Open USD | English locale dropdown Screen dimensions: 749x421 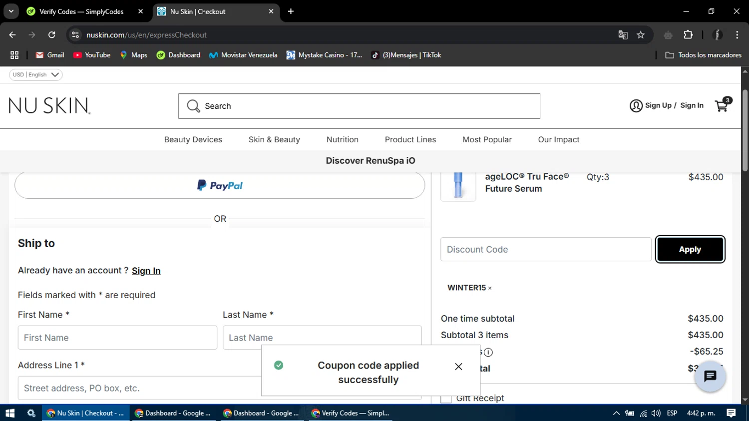click(36, 74)
